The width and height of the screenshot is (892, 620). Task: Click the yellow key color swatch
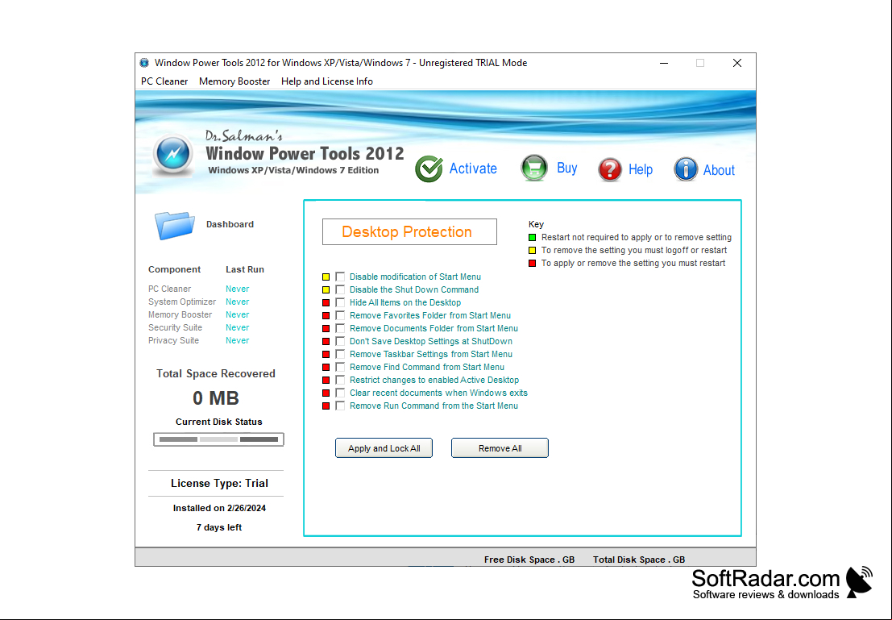tap(533, 251)
